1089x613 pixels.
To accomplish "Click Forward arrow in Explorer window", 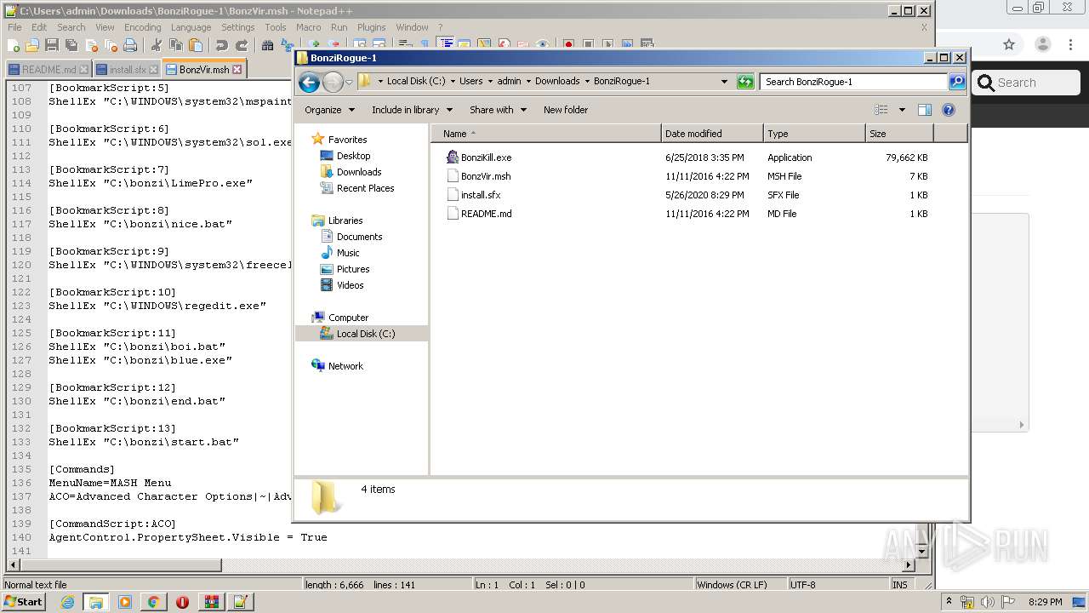I will pyautogui.click(x=333, y=82).
